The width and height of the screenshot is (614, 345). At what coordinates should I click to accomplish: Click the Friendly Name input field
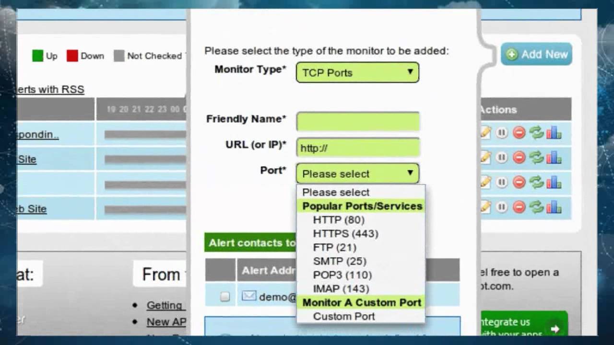tap(358, 122)
